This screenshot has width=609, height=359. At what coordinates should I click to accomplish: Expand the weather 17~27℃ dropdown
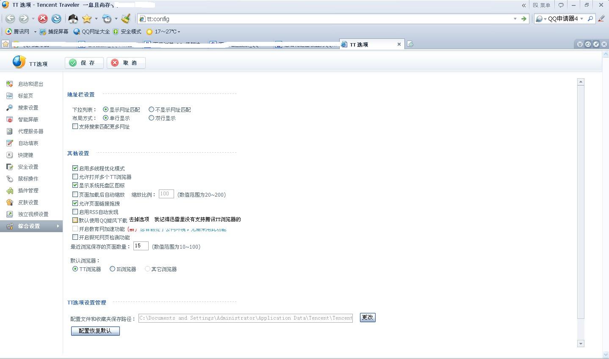179,32
